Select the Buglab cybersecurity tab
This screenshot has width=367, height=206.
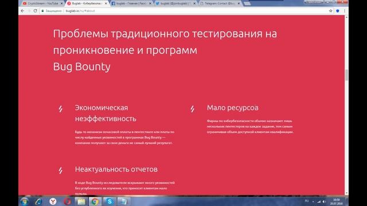pyautogui.click(x=87, y=3)
